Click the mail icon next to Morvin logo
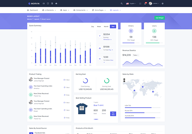The height and width of the screenshot is (134, 192). 44,3
